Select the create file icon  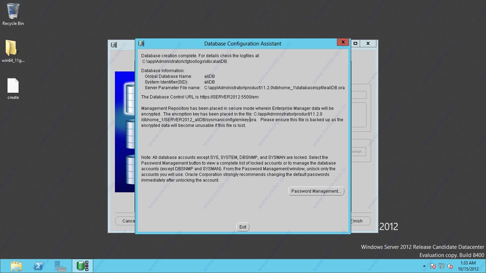13,89
